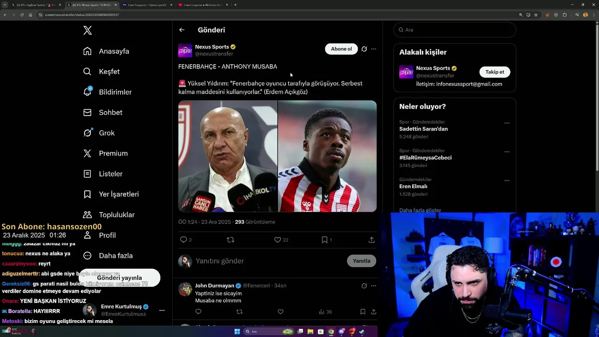
Task: Open Discord from taskbar
Action: (342, 332)
